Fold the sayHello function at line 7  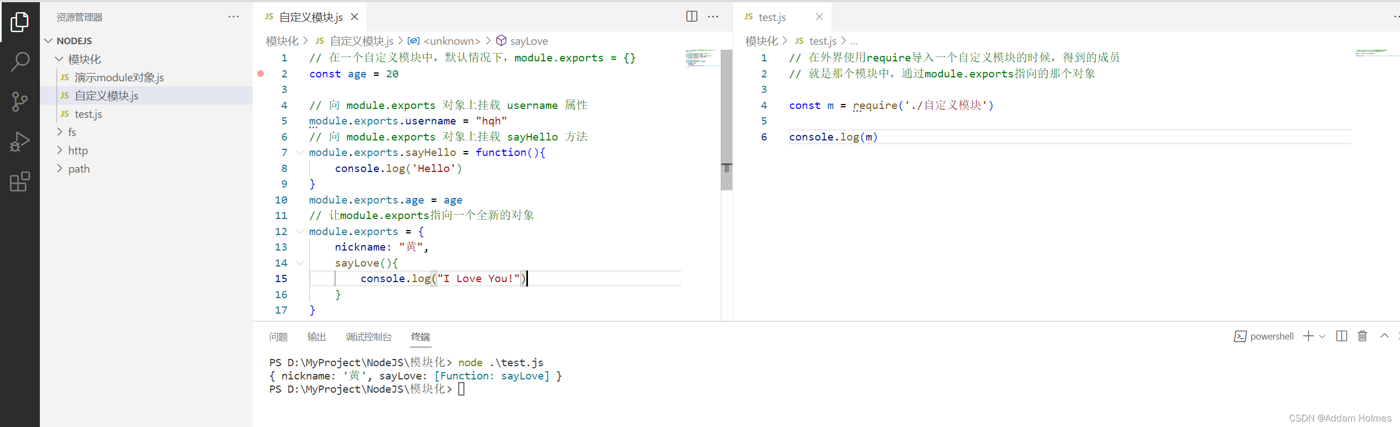300,153
